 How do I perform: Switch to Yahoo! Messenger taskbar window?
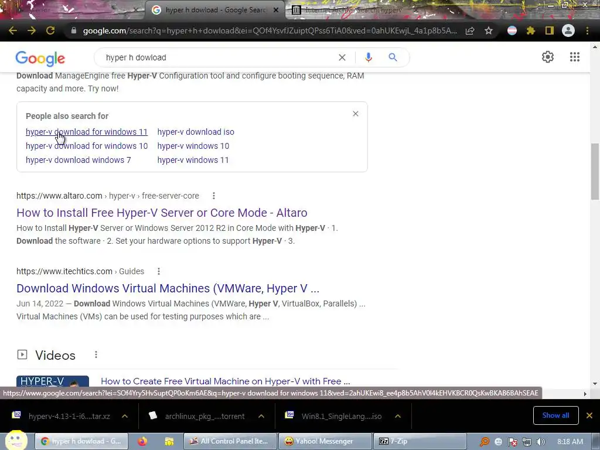click(x=325, y=441)
